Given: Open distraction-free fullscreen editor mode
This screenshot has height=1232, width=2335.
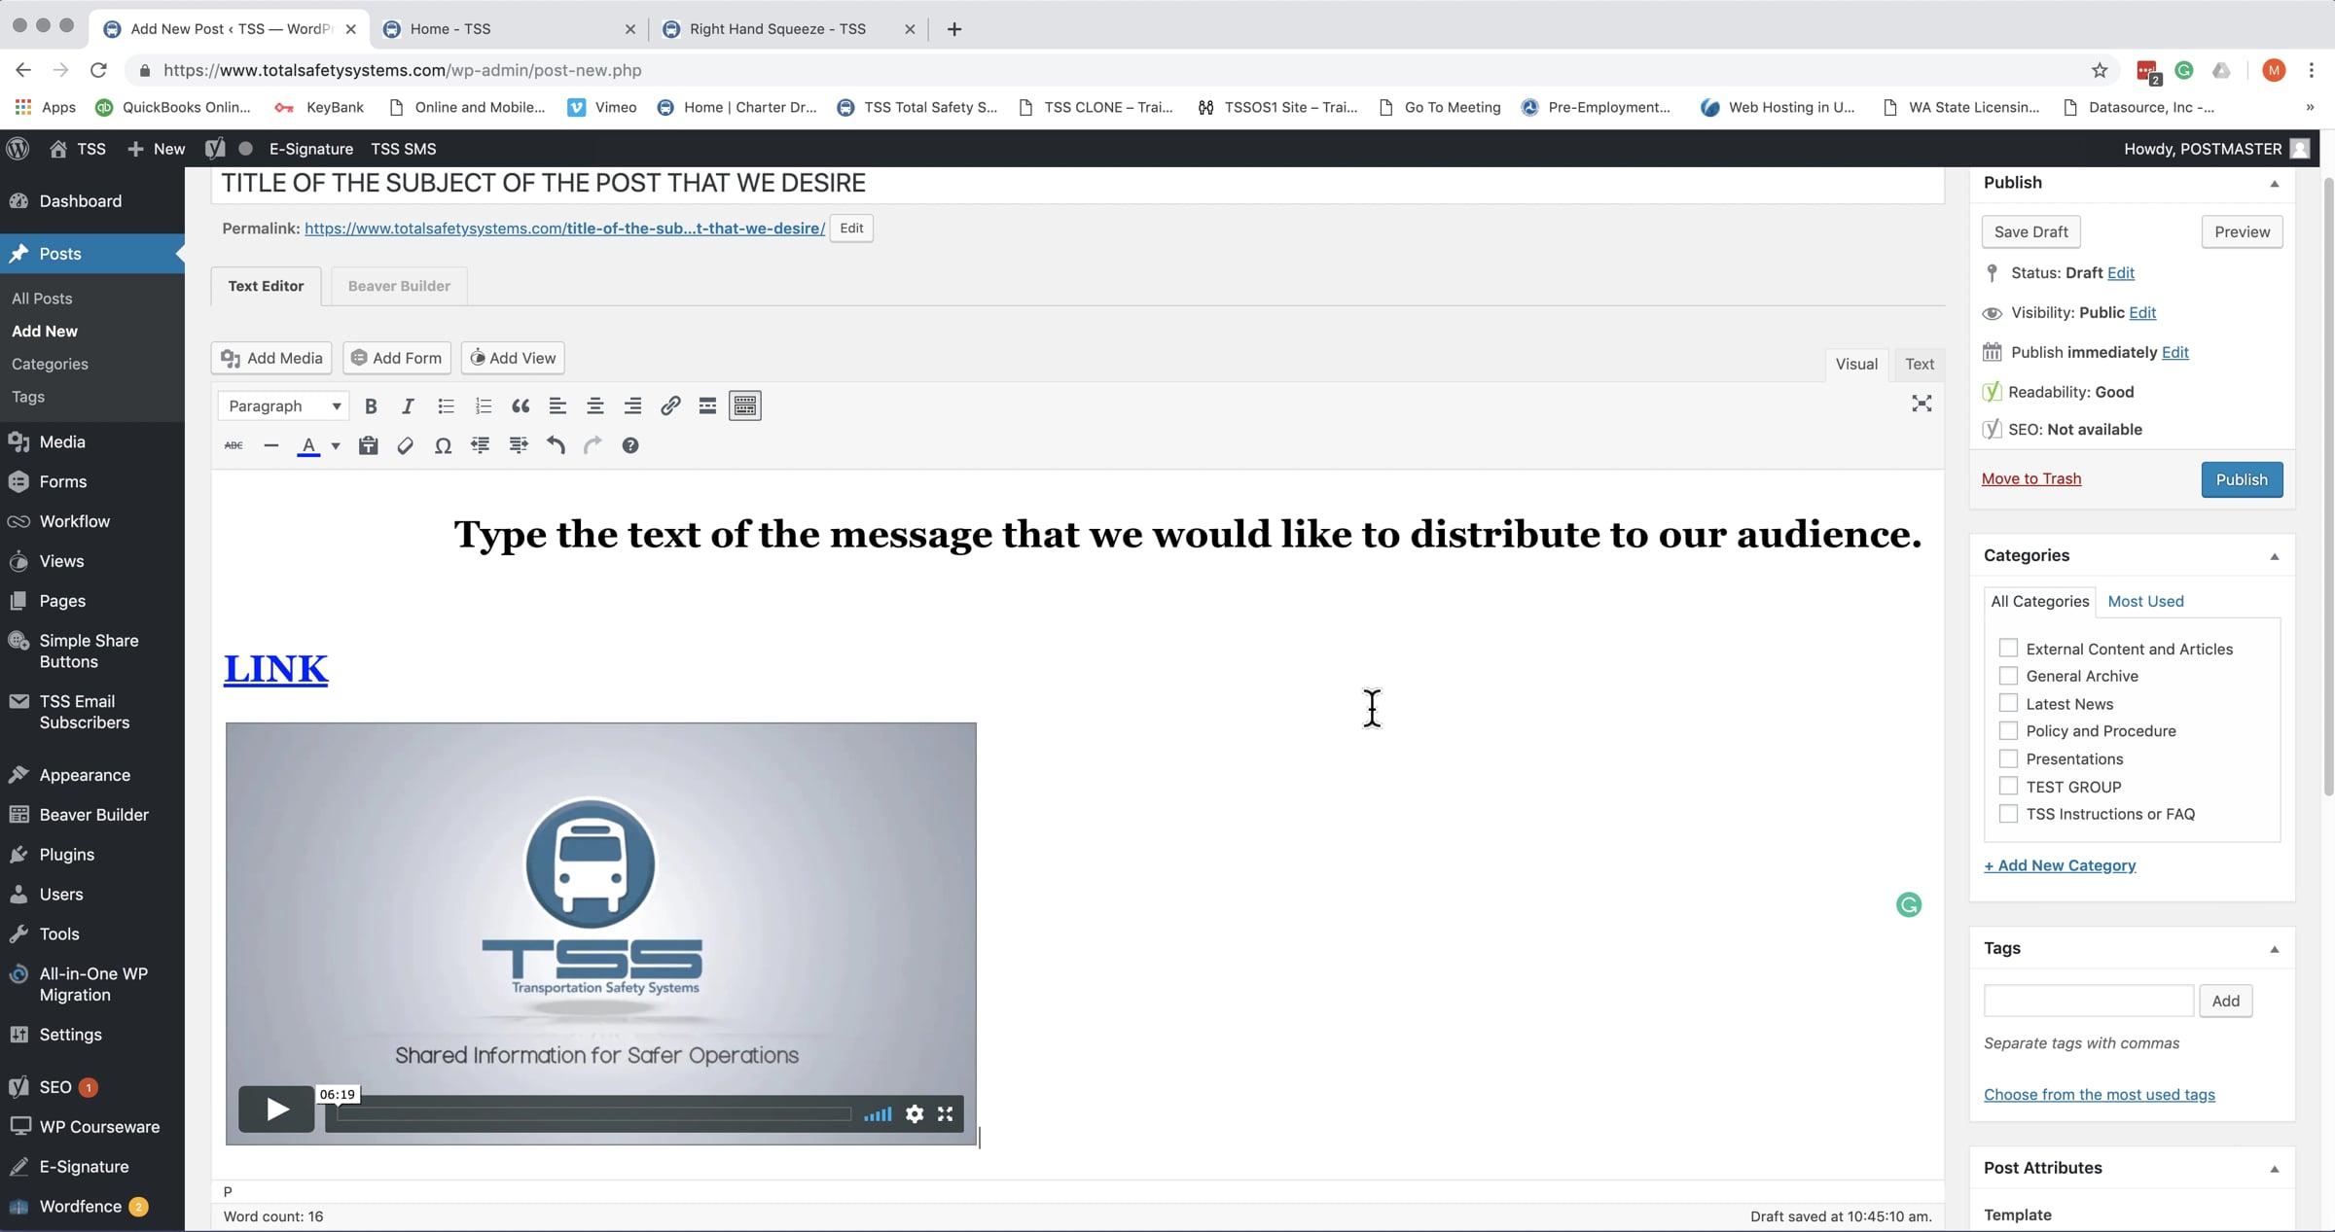Looking at the screenshot, I should tap(1921, 404).
